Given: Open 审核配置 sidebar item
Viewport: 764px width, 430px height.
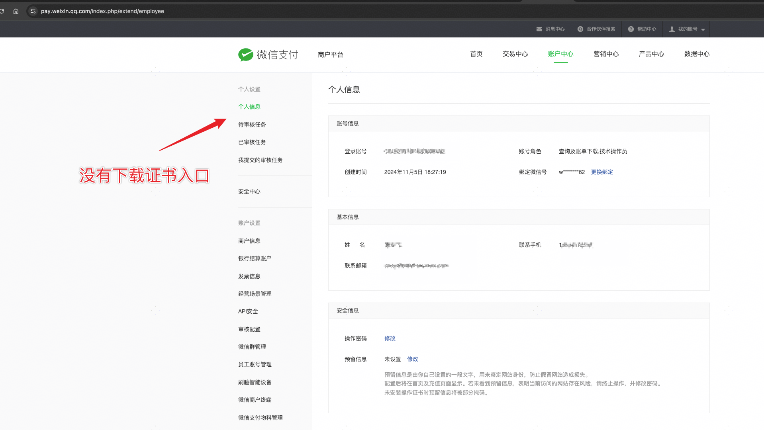Looking at the screenshot, I should pyautogui.click(x=249, y=329).
